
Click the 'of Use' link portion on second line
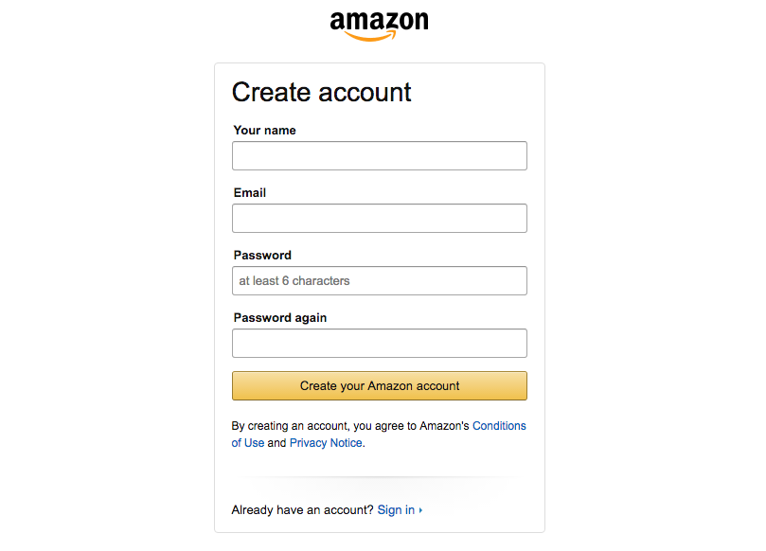[248, 443]
